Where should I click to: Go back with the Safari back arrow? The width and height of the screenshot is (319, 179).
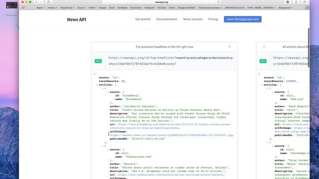point(36,2)
